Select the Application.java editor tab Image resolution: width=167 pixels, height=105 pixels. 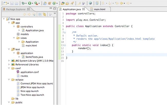71,9
